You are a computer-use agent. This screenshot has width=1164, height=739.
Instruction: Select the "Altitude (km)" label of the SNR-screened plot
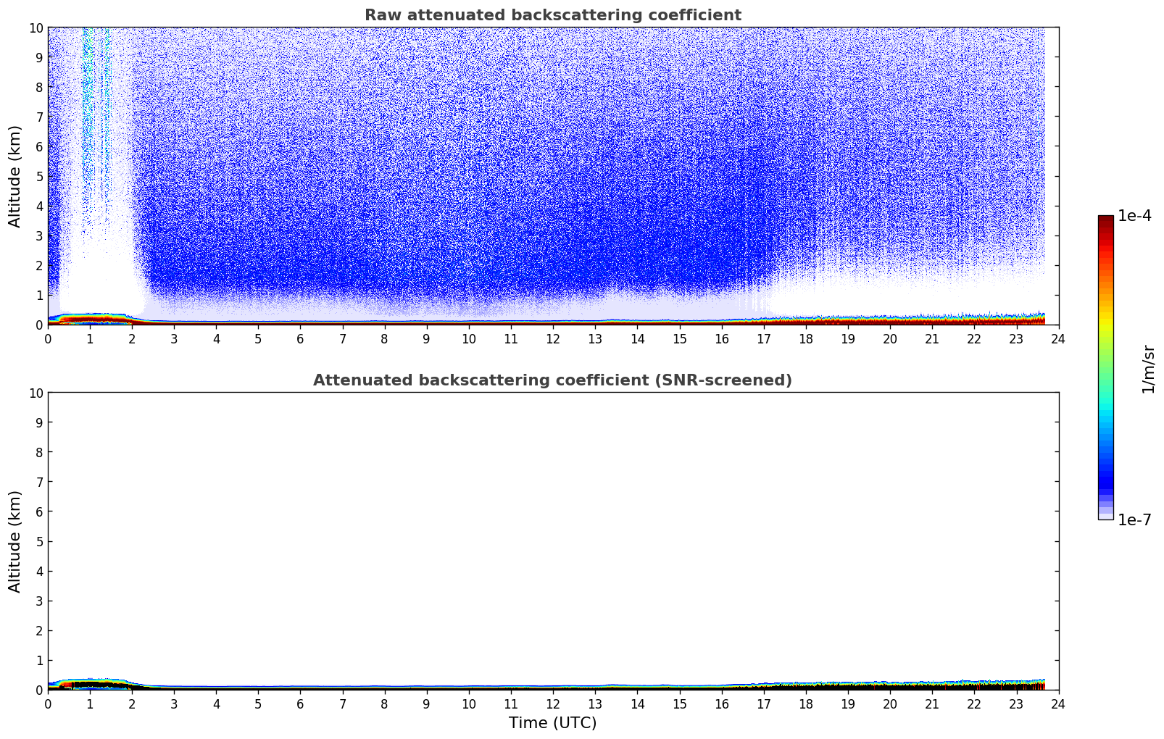point(15,541)
